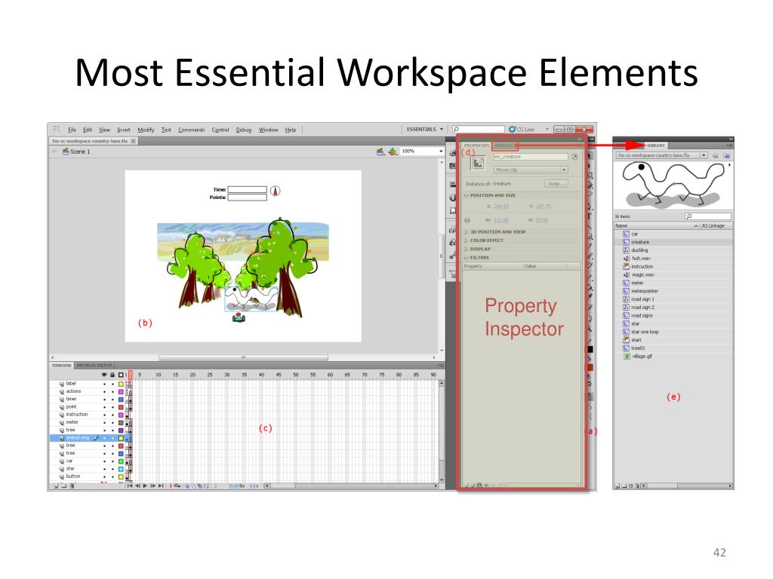Click the New Layer icon below layers
The height and width of the screenshot is (579, 773).
56,486
